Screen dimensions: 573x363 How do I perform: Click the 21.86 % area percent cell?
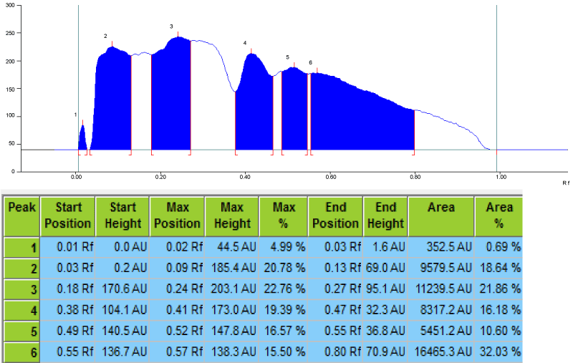pos(499,289)
